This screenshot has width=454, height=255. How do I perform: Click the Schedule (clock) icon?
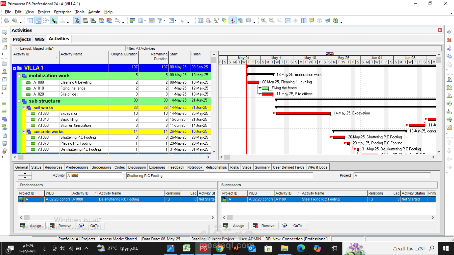tap(209, 20)
